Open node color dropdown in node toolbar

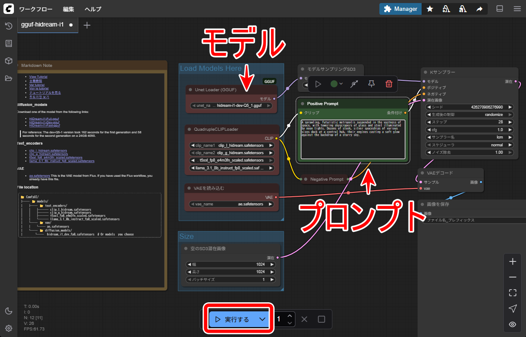336,84
